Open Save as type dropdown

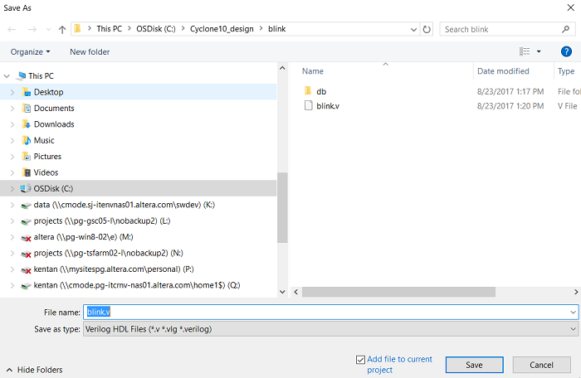pyautogui.click(x=330, y=329)
